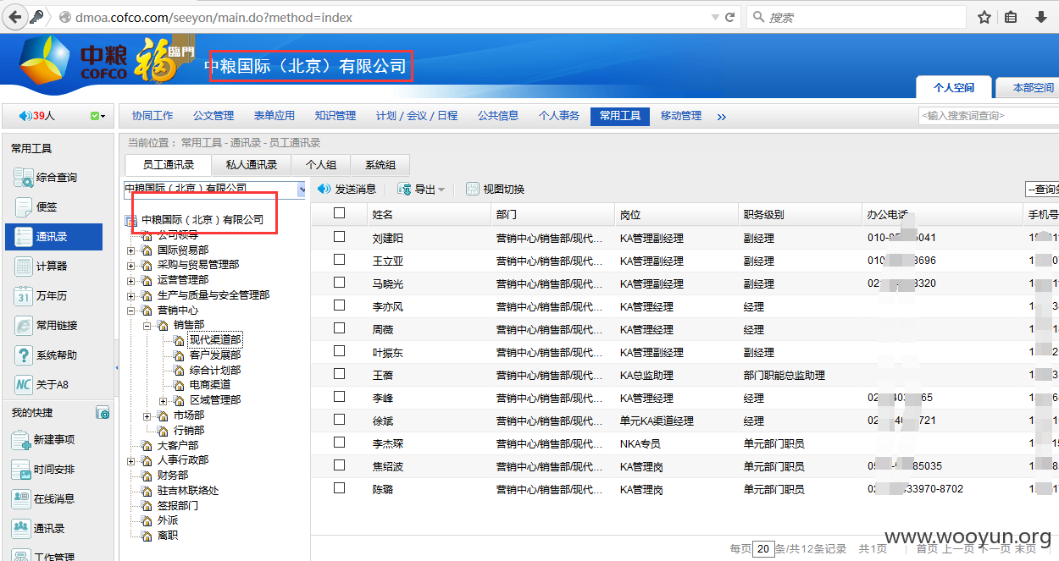Screen dimensions: 1059x561
Task: Check the box for 叶振东
Action: [339, 351]
